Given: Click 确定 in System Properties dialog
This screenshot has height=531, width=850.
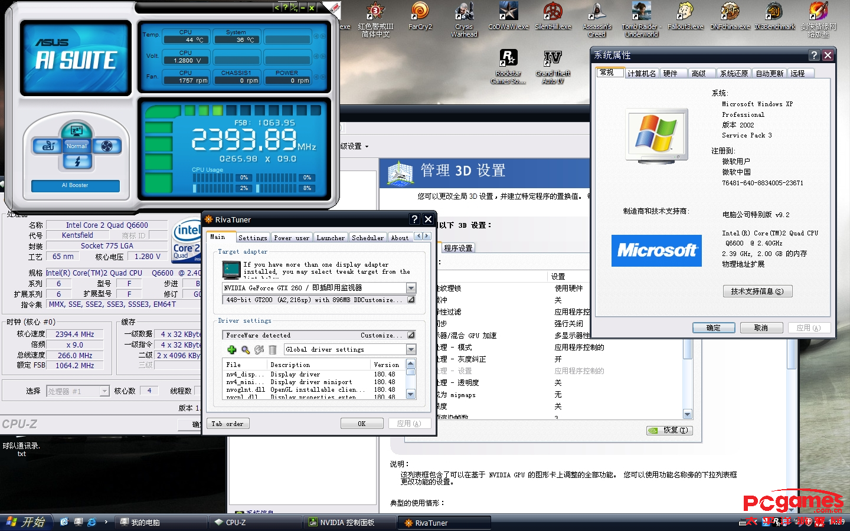Looking at the screenshot, I should pos(714,328).
